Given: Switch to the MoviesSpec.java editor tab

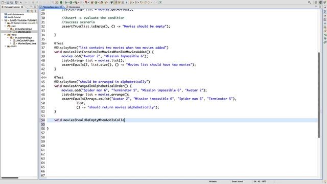Looking at the screenshot, I should tap(51, 7).
